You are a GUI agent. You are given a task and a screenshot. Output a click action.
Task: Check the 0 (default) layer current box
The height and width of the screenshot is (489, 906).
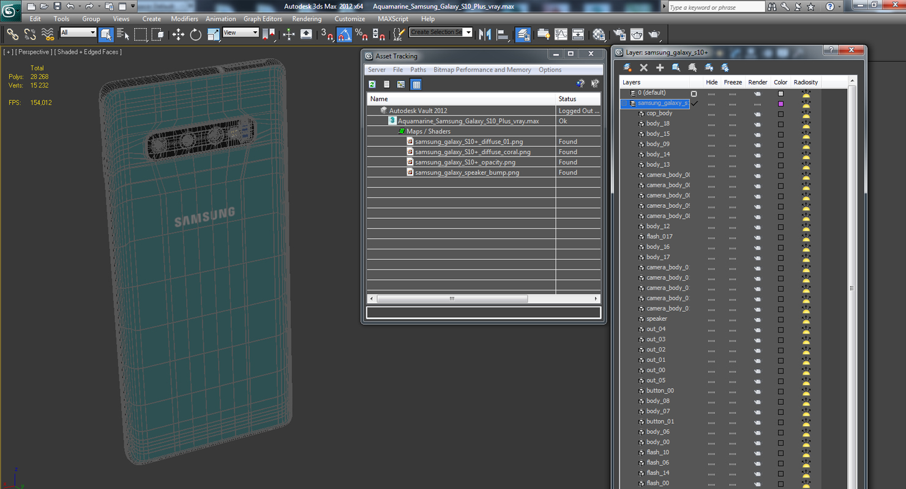[694, 94]
